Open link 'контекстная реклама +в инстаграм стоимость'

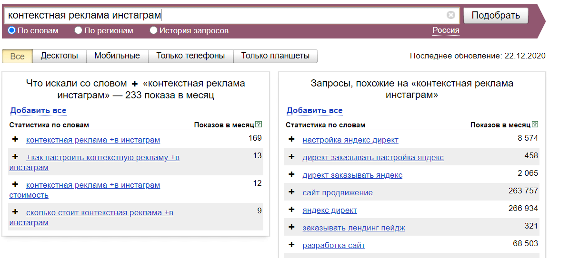tap(85, 190)
